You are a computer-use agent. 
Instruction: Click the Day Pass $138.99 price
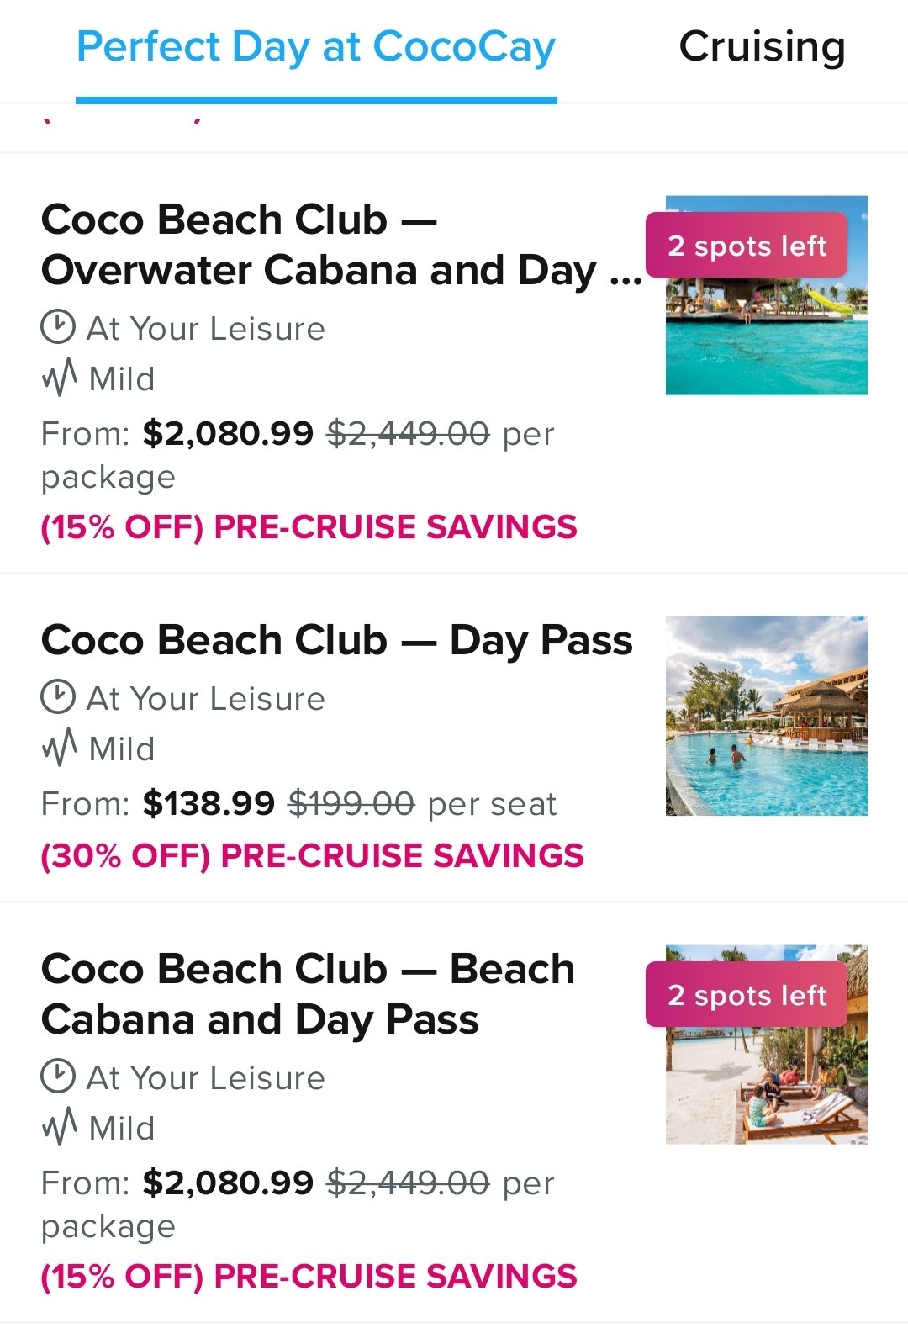point(209,803)
